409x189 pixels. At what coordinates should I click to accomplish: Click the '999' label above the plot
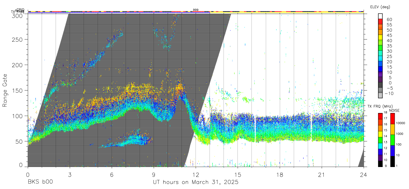pyautogui.click(x=196, y=10)
